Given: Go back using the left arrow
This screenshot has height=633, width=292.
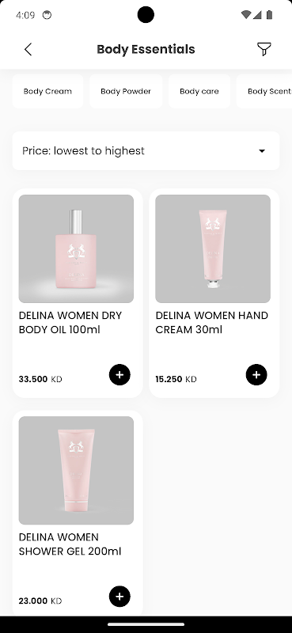Looking at the screenshot, I should pyautogui.click(x=28, y=50).
